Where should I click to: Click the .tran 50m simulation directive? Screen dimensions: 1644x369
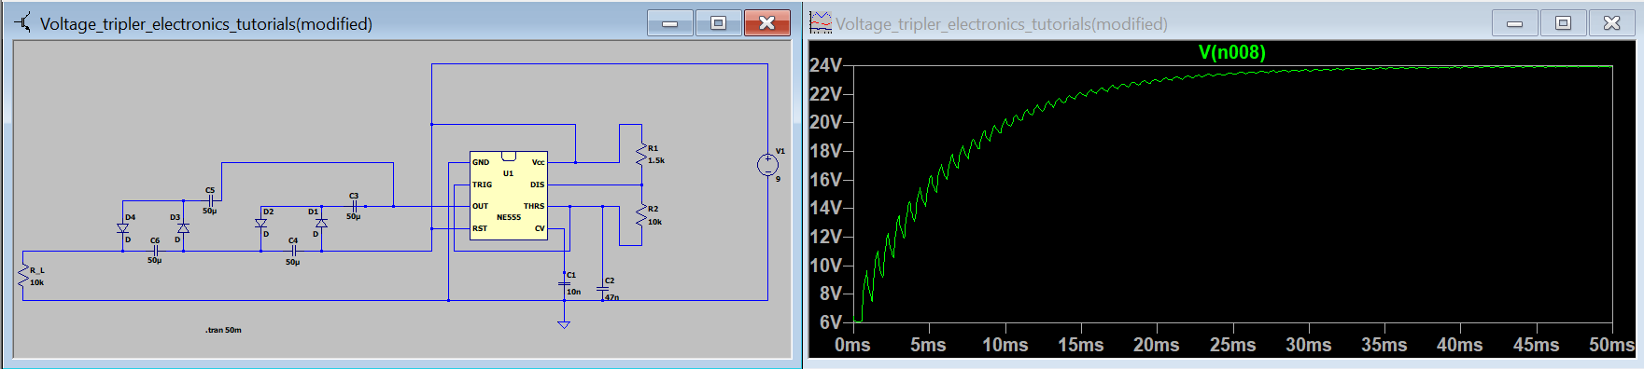(x=223, y=330)
